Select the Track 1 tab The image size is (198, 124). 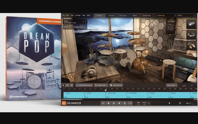pos(184,86)
